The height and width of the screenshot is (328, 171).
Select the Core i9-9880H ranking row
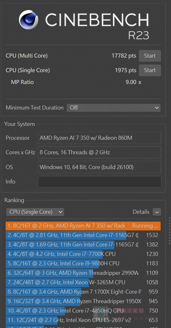click(83, 263)
